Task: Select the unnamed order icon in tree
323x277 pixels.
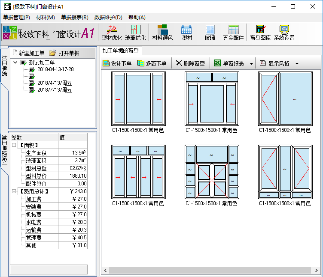Action: [31, 76]
